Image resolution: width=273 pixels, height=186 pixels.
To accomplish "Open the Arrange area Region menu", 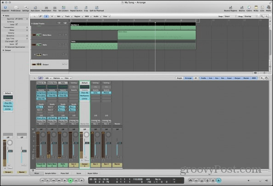I will pos(78,16).
